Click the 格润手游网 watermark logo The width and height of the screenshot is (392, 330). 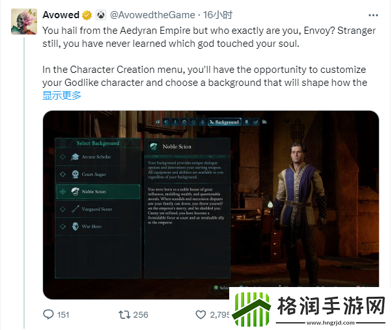(x=309, y=309)
